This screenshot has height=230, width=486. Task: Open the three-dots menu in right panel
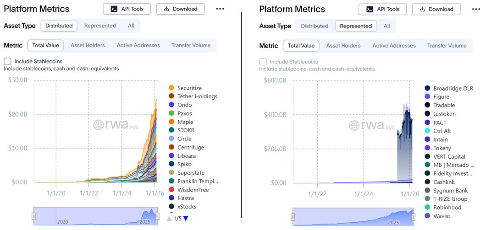point(476,9)
